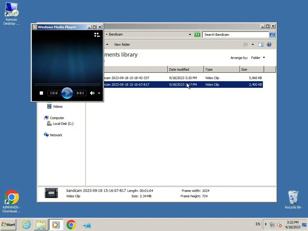Sort by Size column

point(252,69)
